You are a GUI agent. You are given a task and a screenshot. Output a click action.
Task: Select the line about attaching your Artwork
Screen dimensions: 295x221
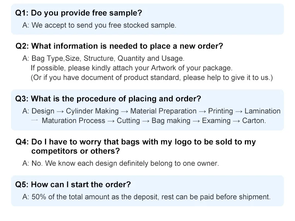(132, 68)
